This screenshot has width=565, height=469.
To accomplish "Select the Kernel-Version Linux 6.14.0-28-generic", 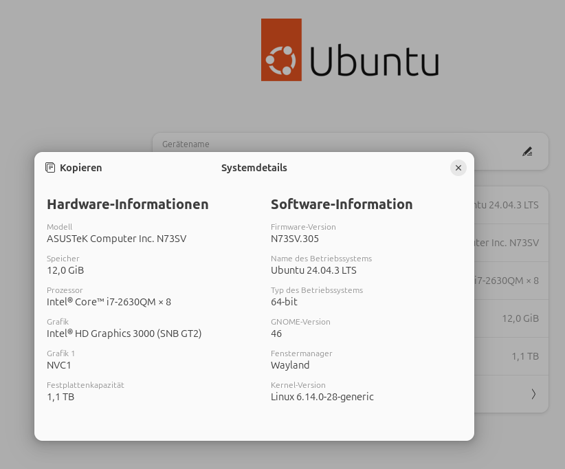I will click(322, 397).
